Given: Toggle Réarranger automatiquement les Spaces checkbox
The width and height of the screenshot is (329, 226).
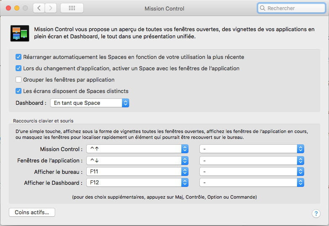Looking at the screenshot, I should point(19,57).
